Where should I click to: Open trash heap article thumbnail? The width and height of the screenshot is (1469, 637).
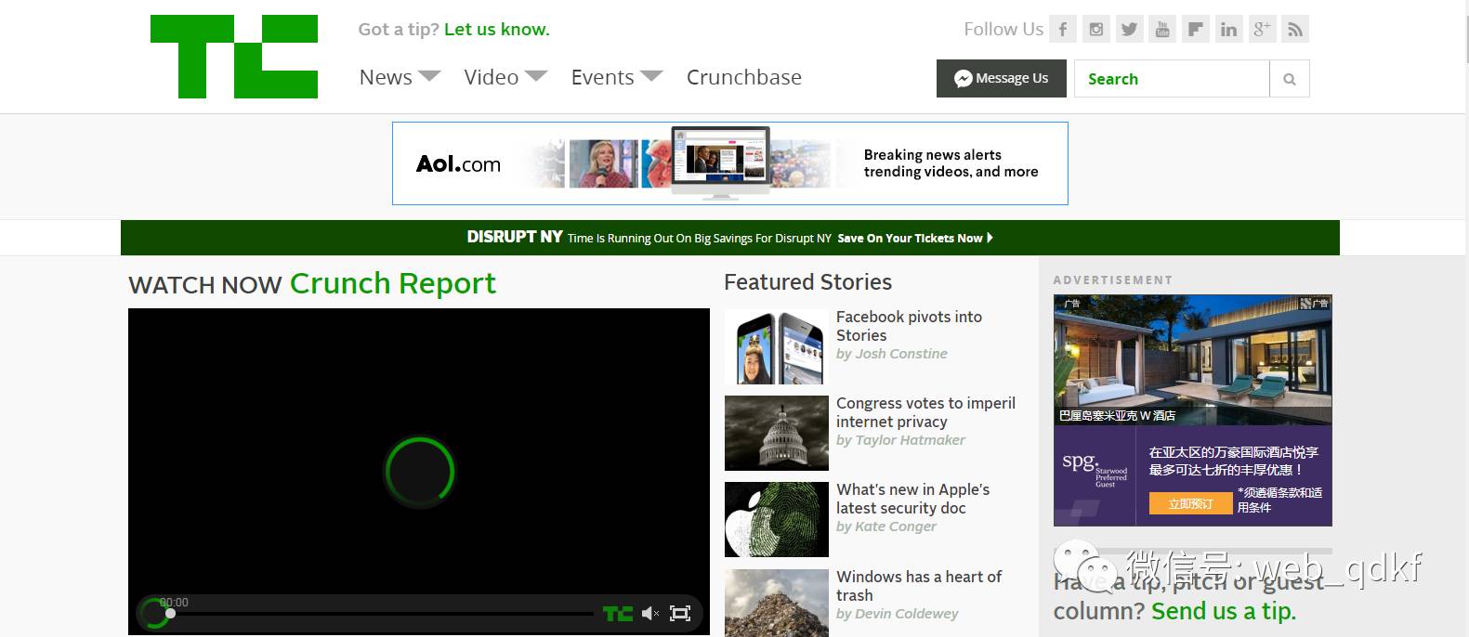click(x=777, y=604)
